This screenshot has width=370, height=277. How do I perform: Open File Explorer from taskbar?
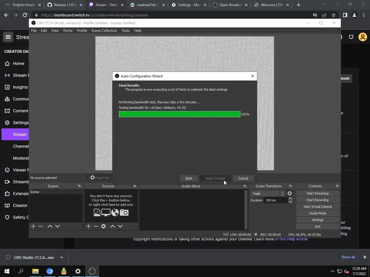(x=36, y=271)
